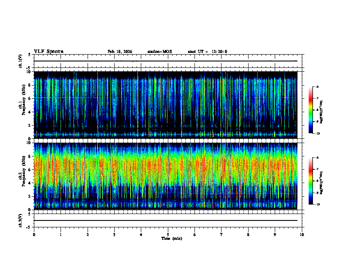Click the "2" minute tick on time axis
This screenshot has height=263, width=340.
(x=88, y=235)
